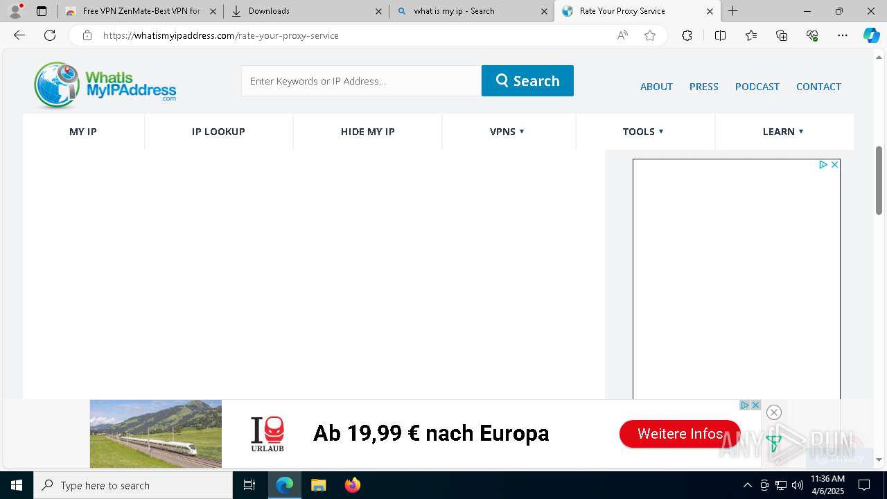Image resolution: width=887 pixels, height=499 pixels.
Task: Click the train photo in banner ad
Action: click(x=156, y=434)
